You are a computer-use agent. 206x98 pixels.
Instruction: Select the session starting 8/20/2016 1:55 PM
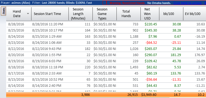106,55
